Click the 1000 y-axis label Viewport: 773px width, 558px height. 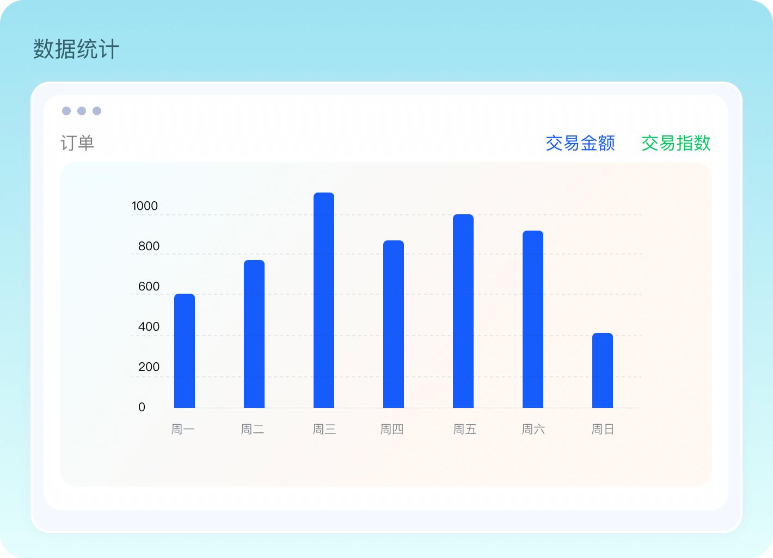pyautogui.click(x=145, y=206)
